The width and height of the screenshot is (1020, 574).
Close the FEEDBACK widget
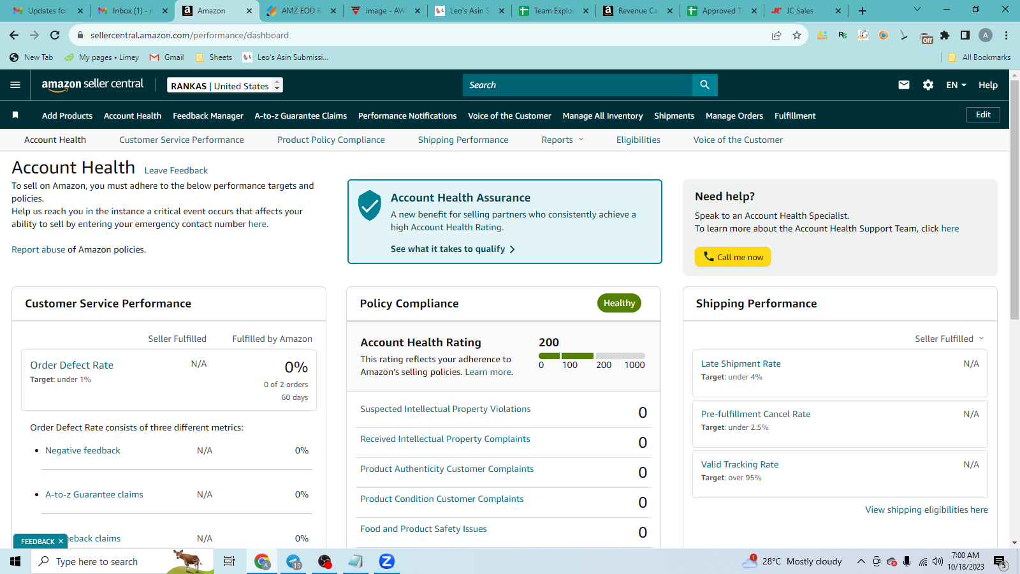[x=61, y=541]
